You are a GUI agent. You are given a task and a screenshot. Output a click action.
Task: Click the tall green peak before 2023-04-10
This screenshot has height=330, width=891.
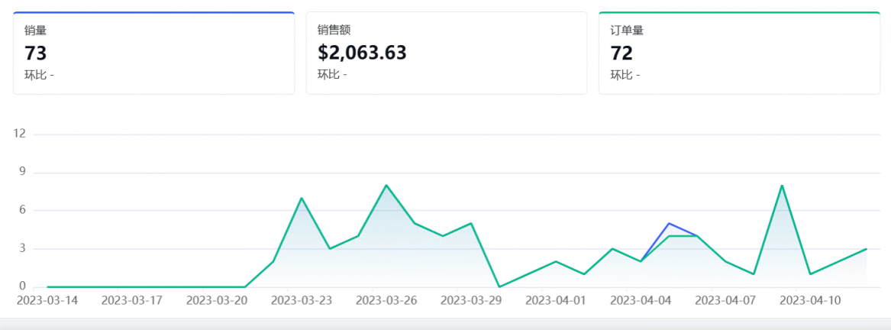[x=782, y=185]
